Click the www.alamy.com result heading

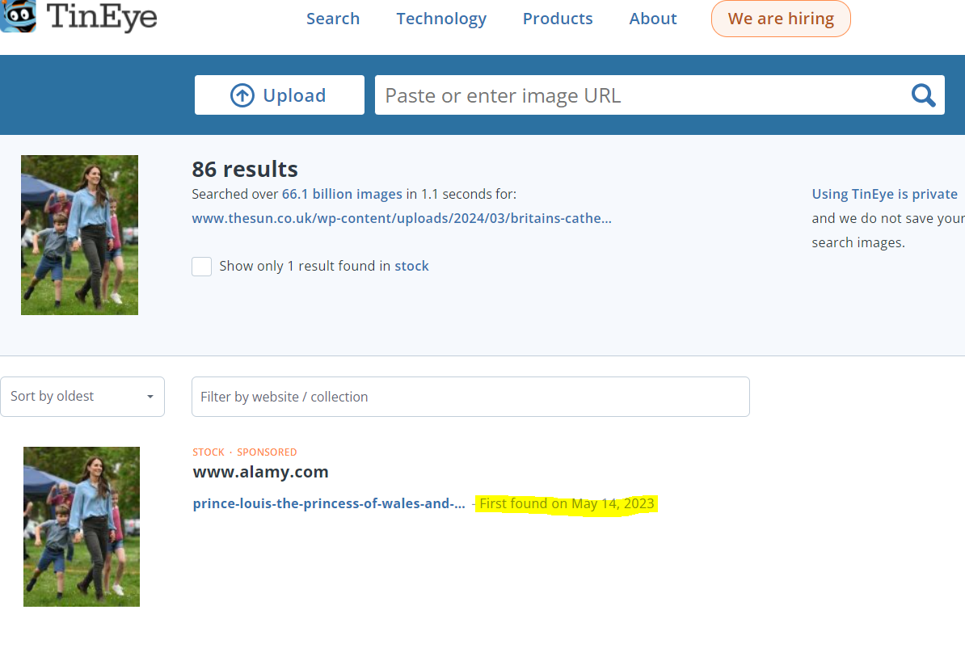260,472
